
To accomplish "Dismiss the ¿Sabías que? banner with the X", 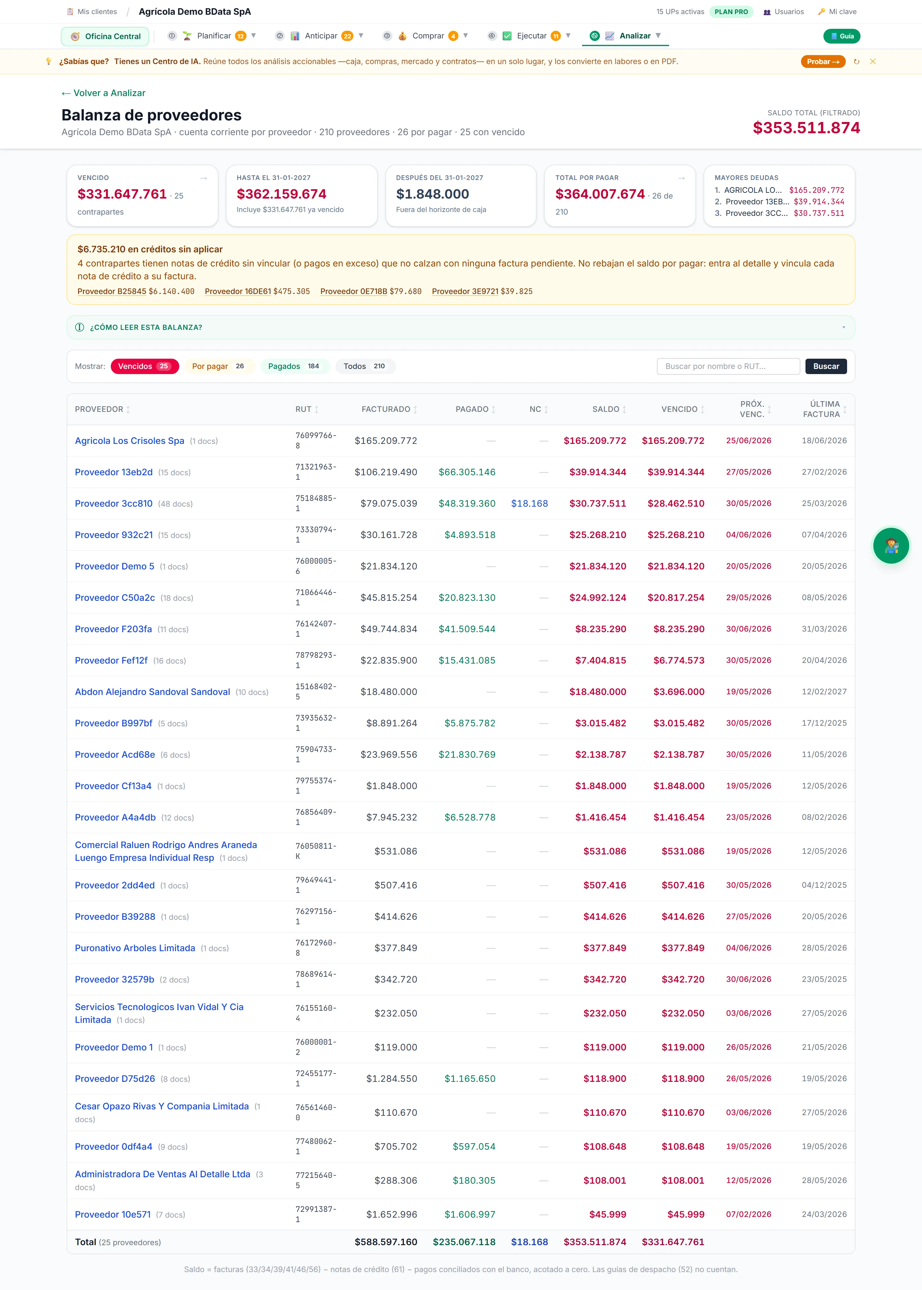I will click(873, 61).
